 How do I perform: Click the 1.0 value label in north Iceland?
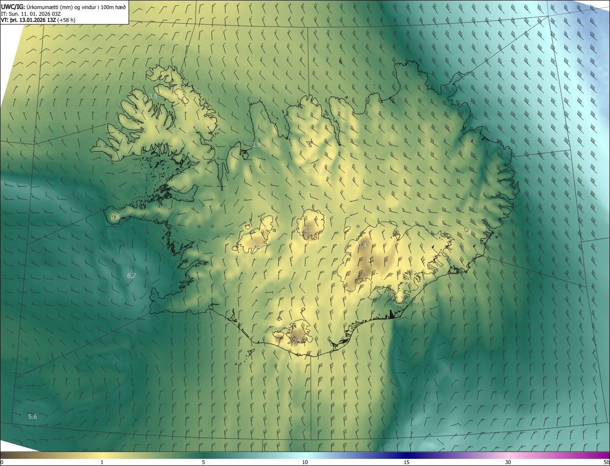(320, 174)
